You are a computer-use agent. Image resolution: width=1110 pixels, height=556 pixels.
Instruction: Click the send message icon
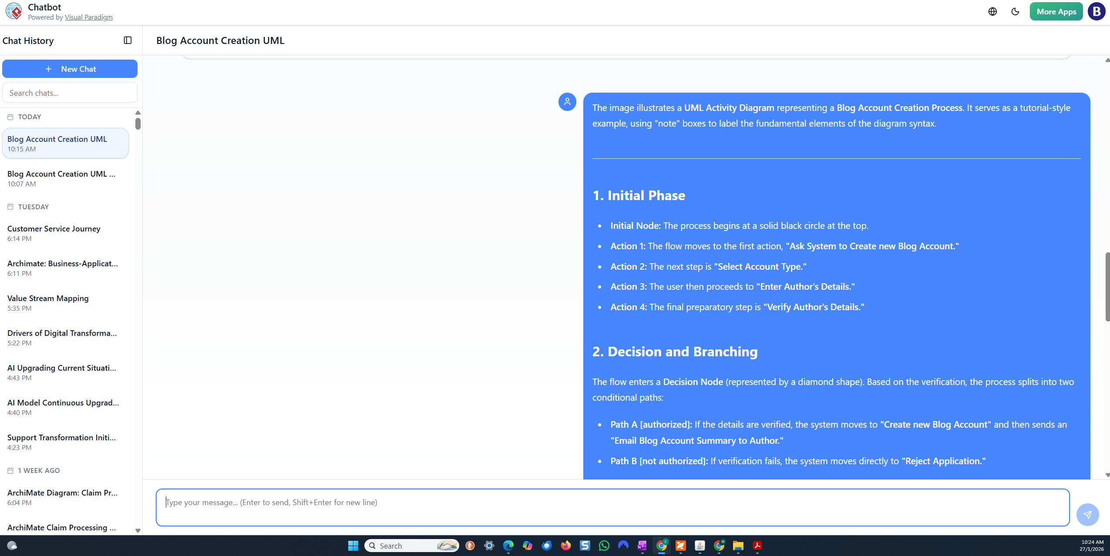[x=1087, y=514]
